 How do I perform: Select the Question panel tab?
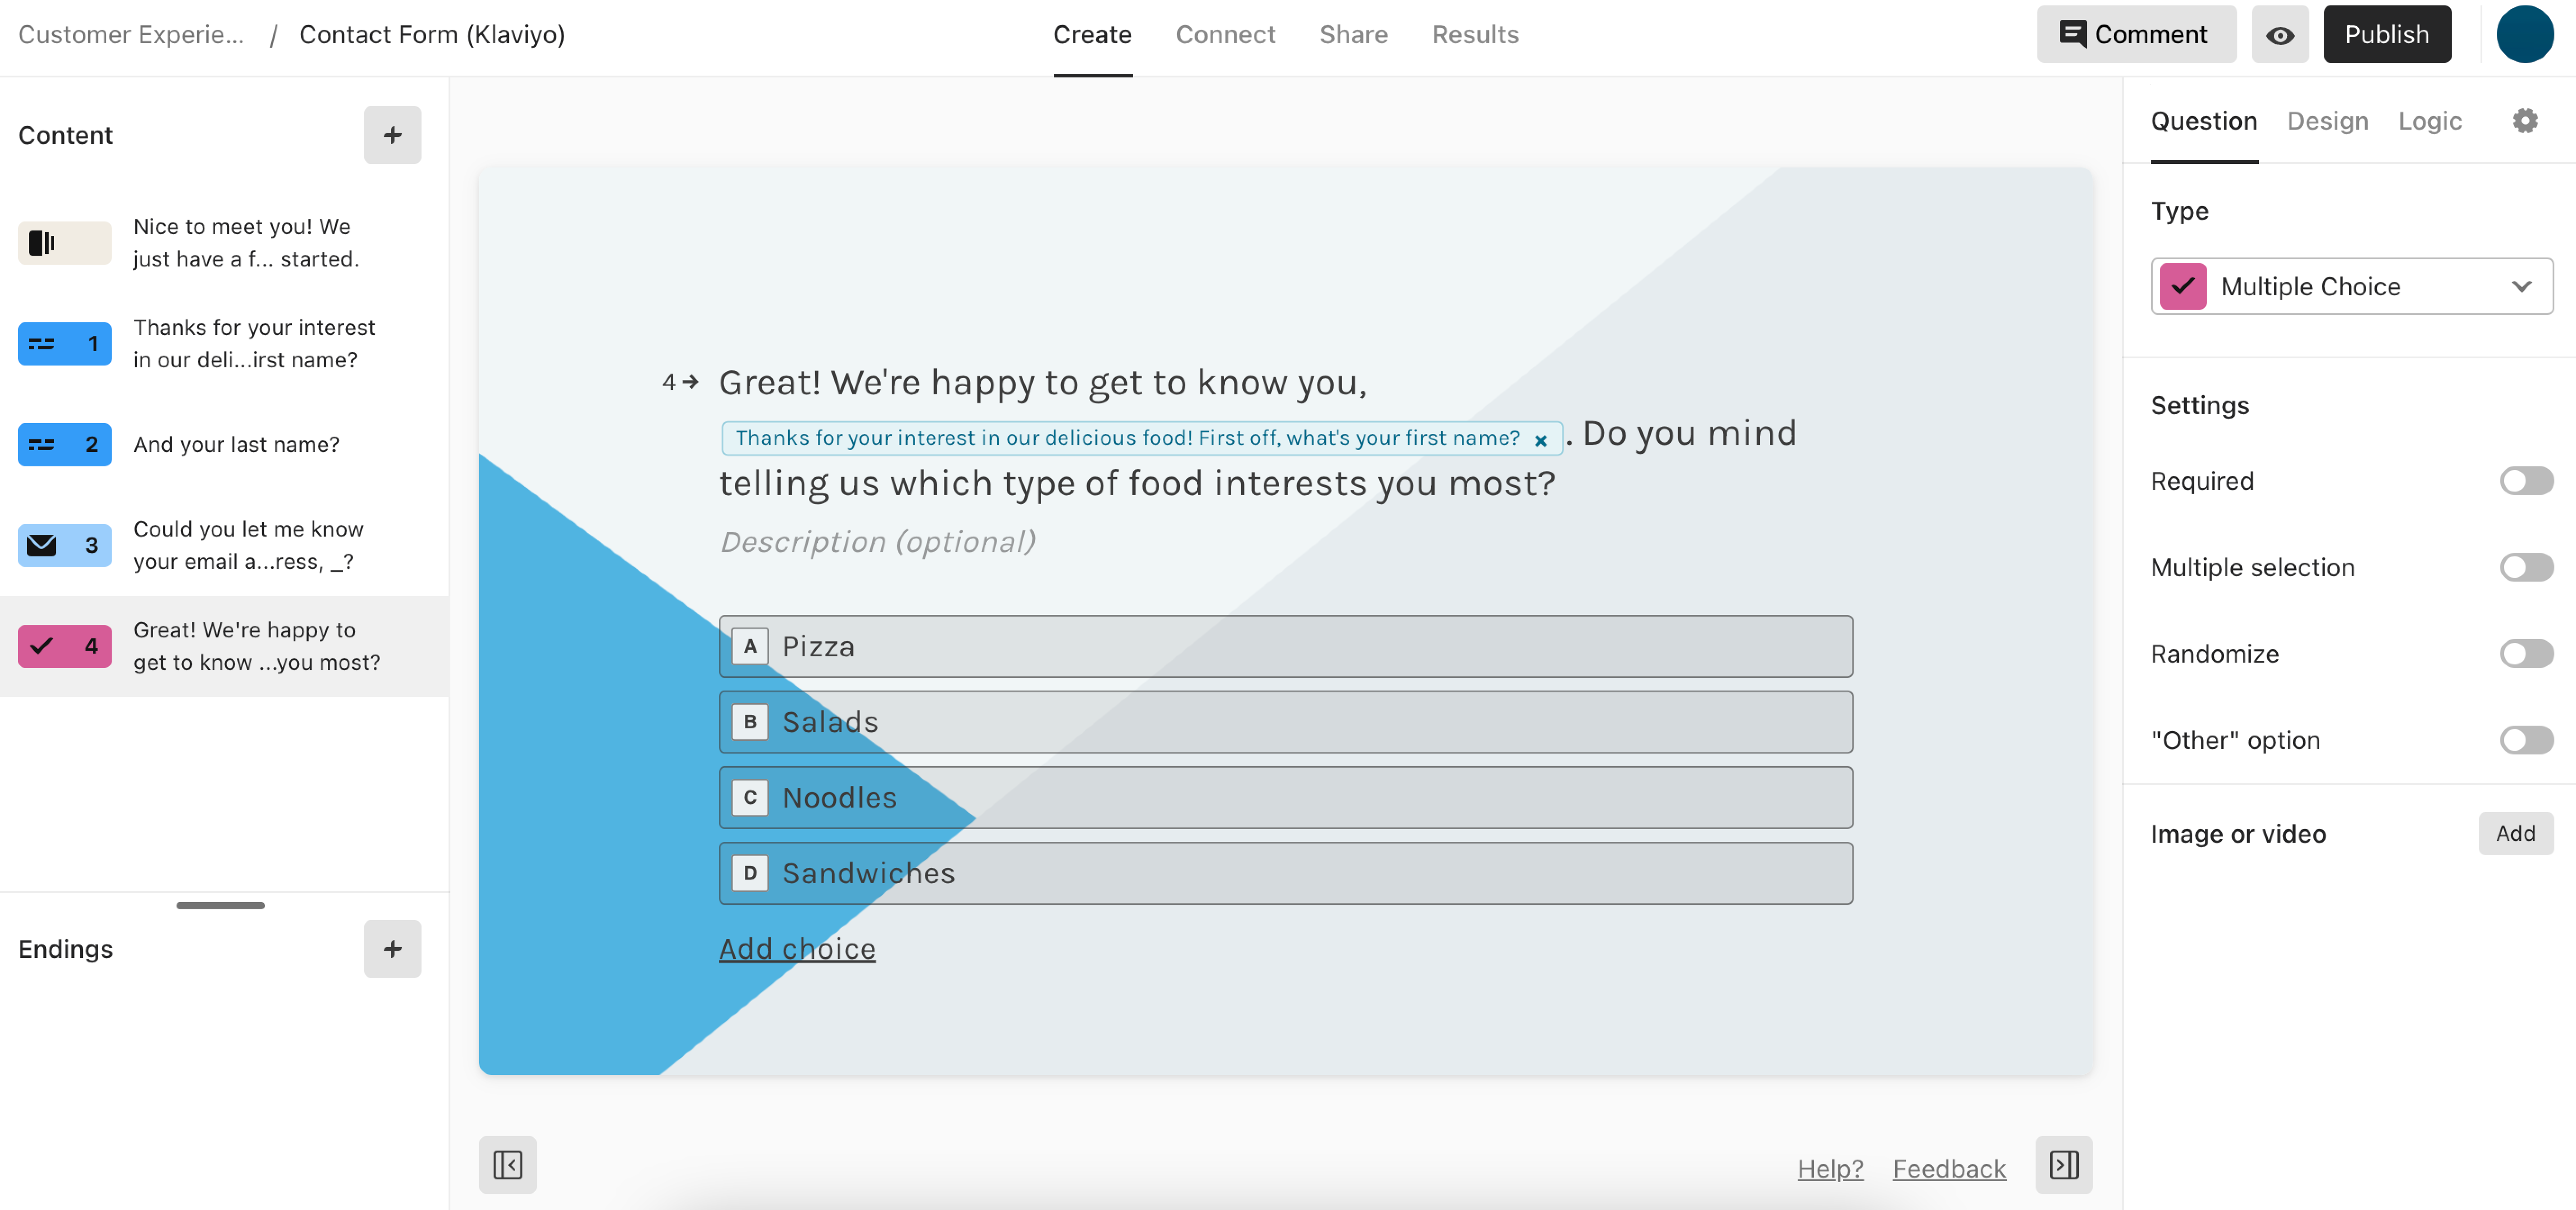pos(2204,121)
